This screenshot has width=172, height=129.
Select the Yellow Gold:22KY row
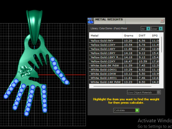124,61
